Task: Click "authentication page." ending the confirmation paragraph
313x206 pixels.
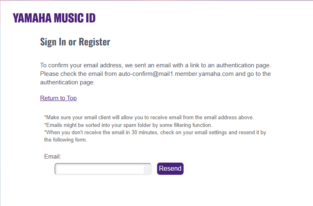Action: pyautogui.click(x=67, y=82)
